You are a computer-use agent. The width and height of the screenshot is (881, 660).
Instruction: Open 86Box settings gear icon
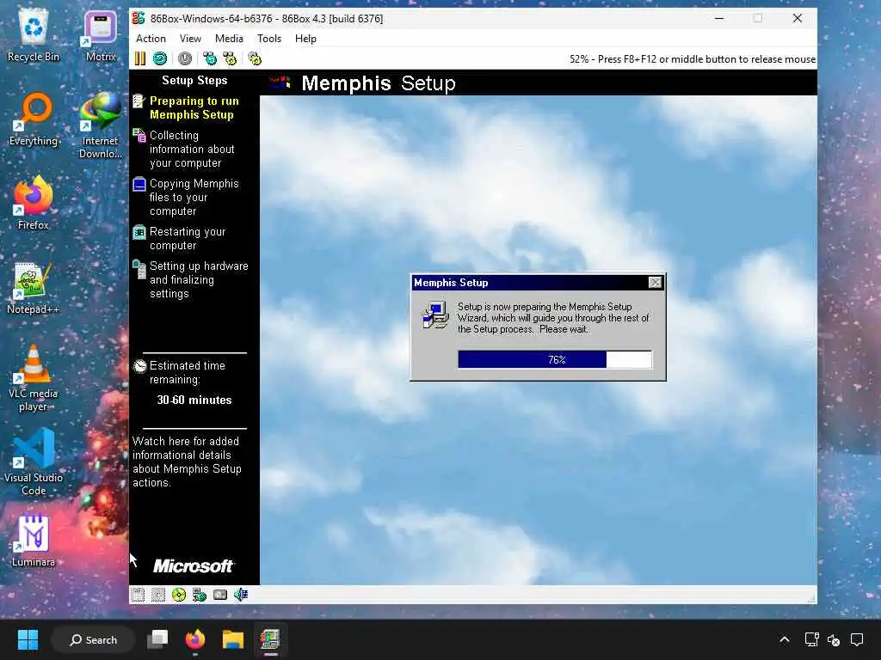(255, 59)
